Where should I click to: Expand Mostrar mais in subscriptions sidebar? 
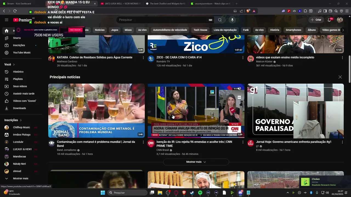point(21,178)
